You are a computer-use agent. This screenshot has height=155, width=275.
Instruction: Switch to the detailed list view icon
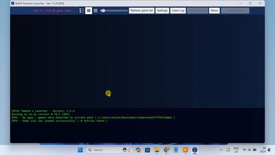[x=82, y=10]
